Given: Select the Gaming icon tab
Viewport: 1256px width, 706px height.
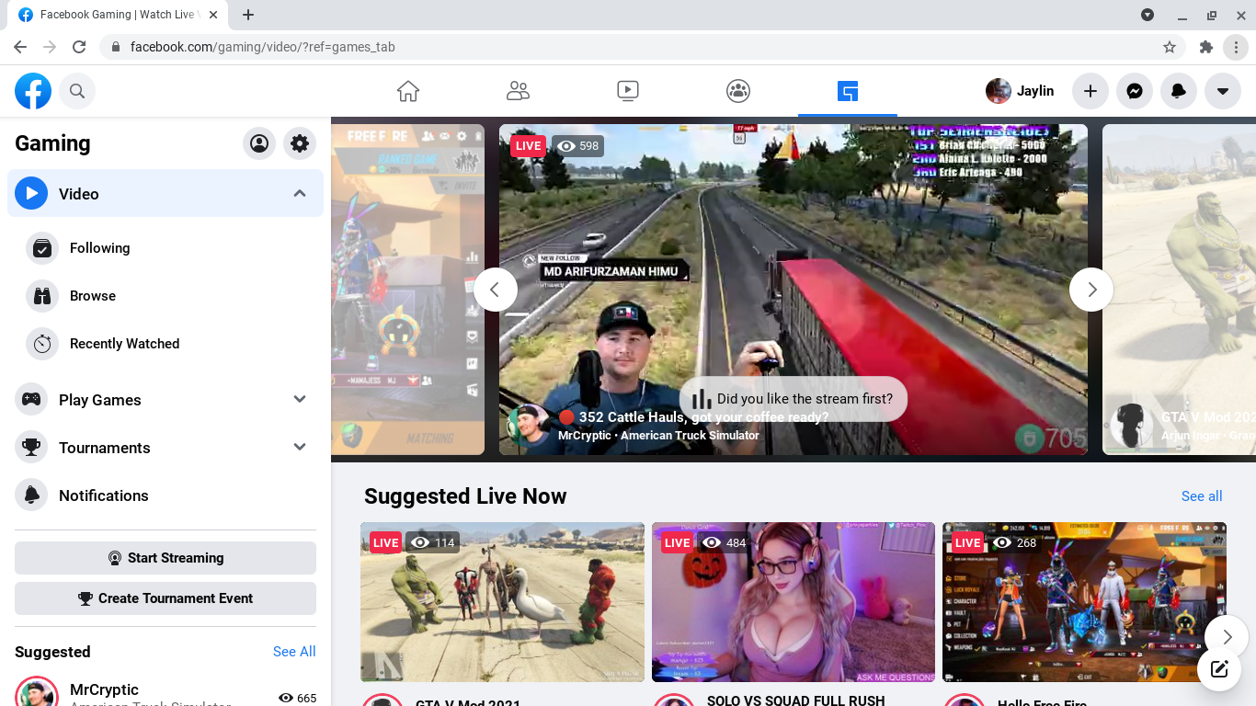Looking at the screenshot, I should [848, 91].
